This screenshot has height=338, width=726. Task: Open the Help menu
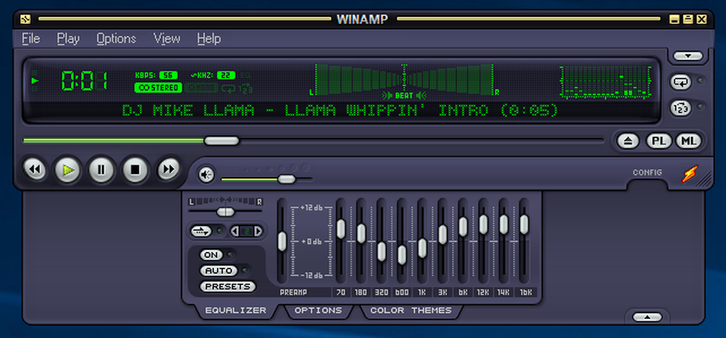coord(209,39)
